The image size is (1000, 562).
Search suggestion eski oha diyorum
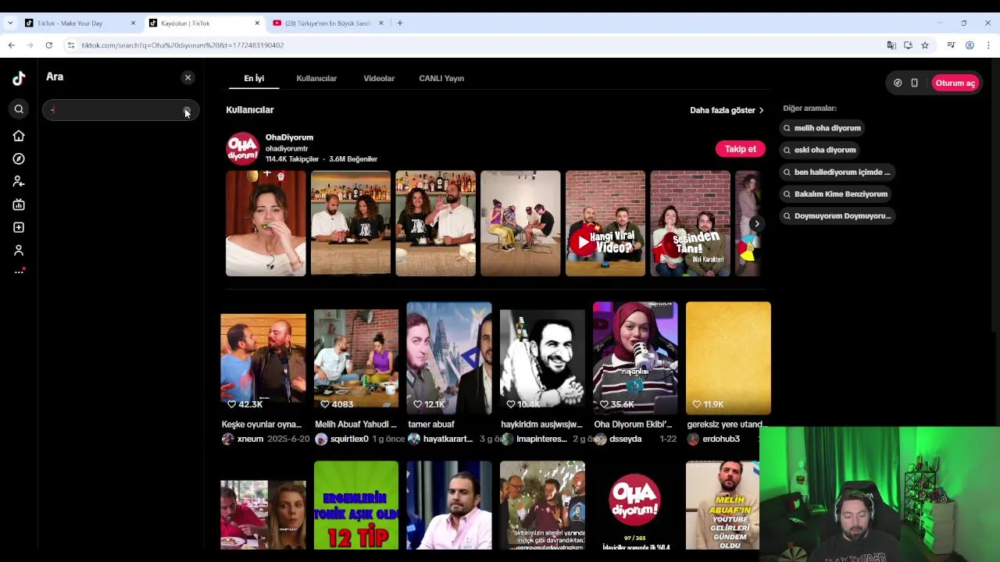[820, 150]
